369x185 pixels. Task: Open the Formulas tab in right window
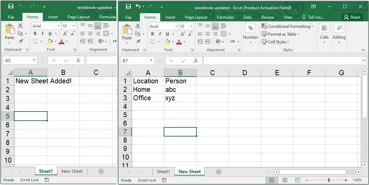coord(225,17)
